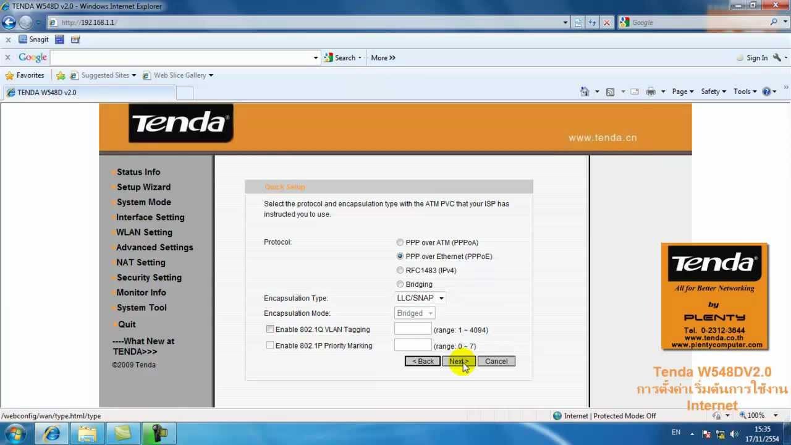This screenshot has width=791, height=445.
Task: Open the Google toolbar More menu
Action: pyautogui.click(x=383, y=57)
